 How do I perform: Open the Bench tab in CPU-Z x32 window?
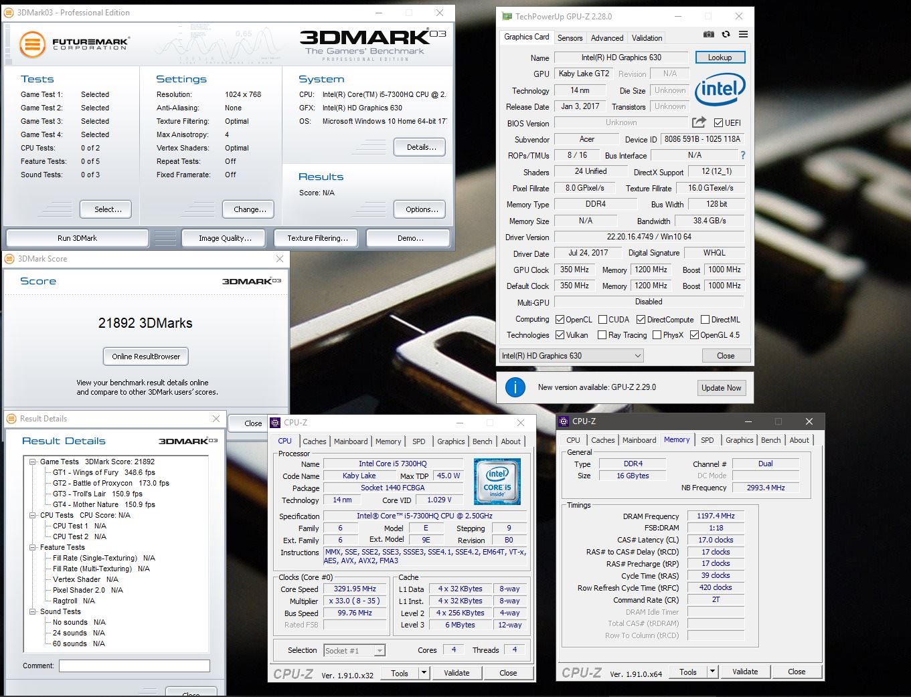tap(483, 441)
